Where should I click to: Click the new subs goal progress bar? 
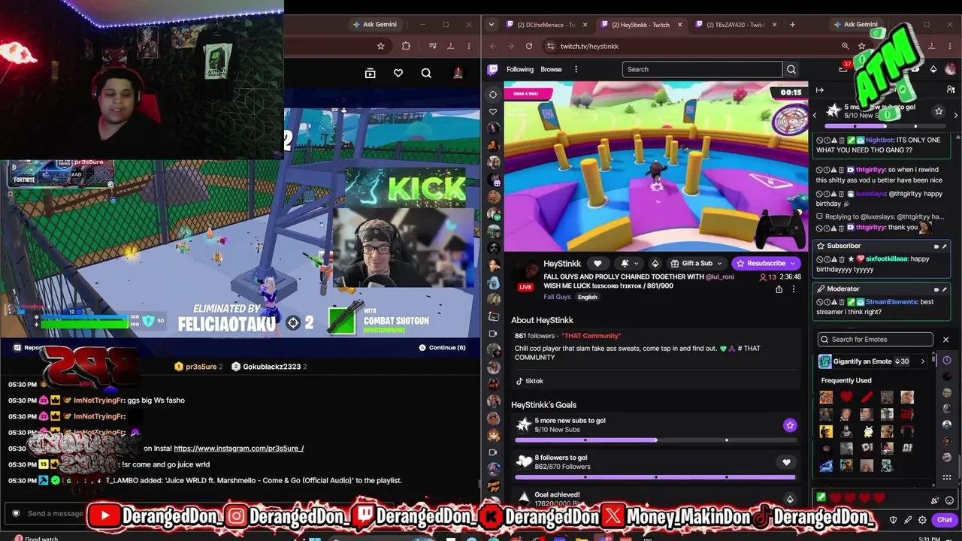(655, 440)
